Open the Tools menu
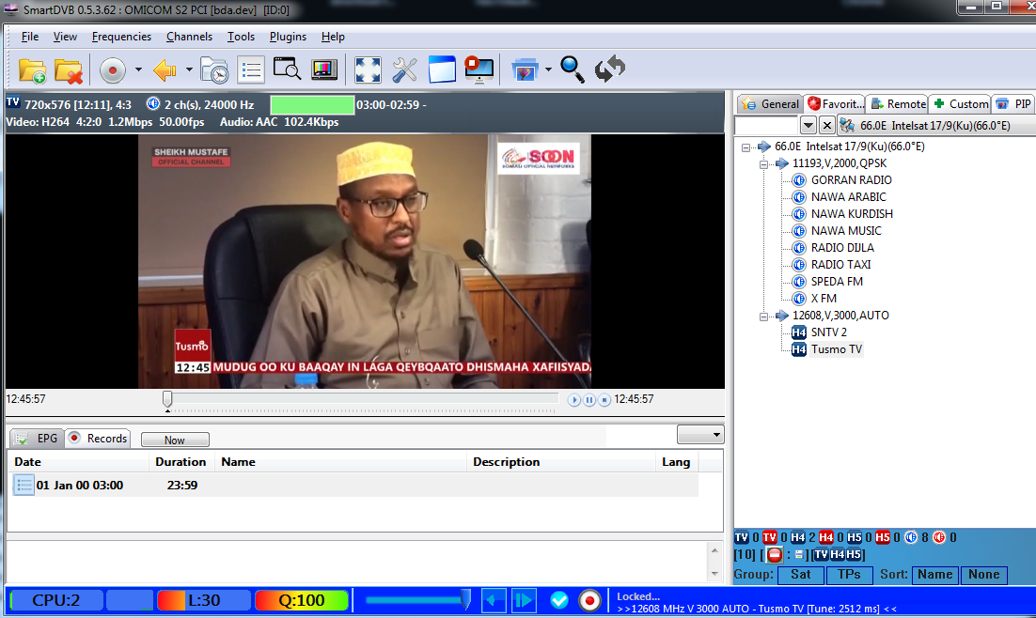1036x618 pixels. (x=242, y=37)
